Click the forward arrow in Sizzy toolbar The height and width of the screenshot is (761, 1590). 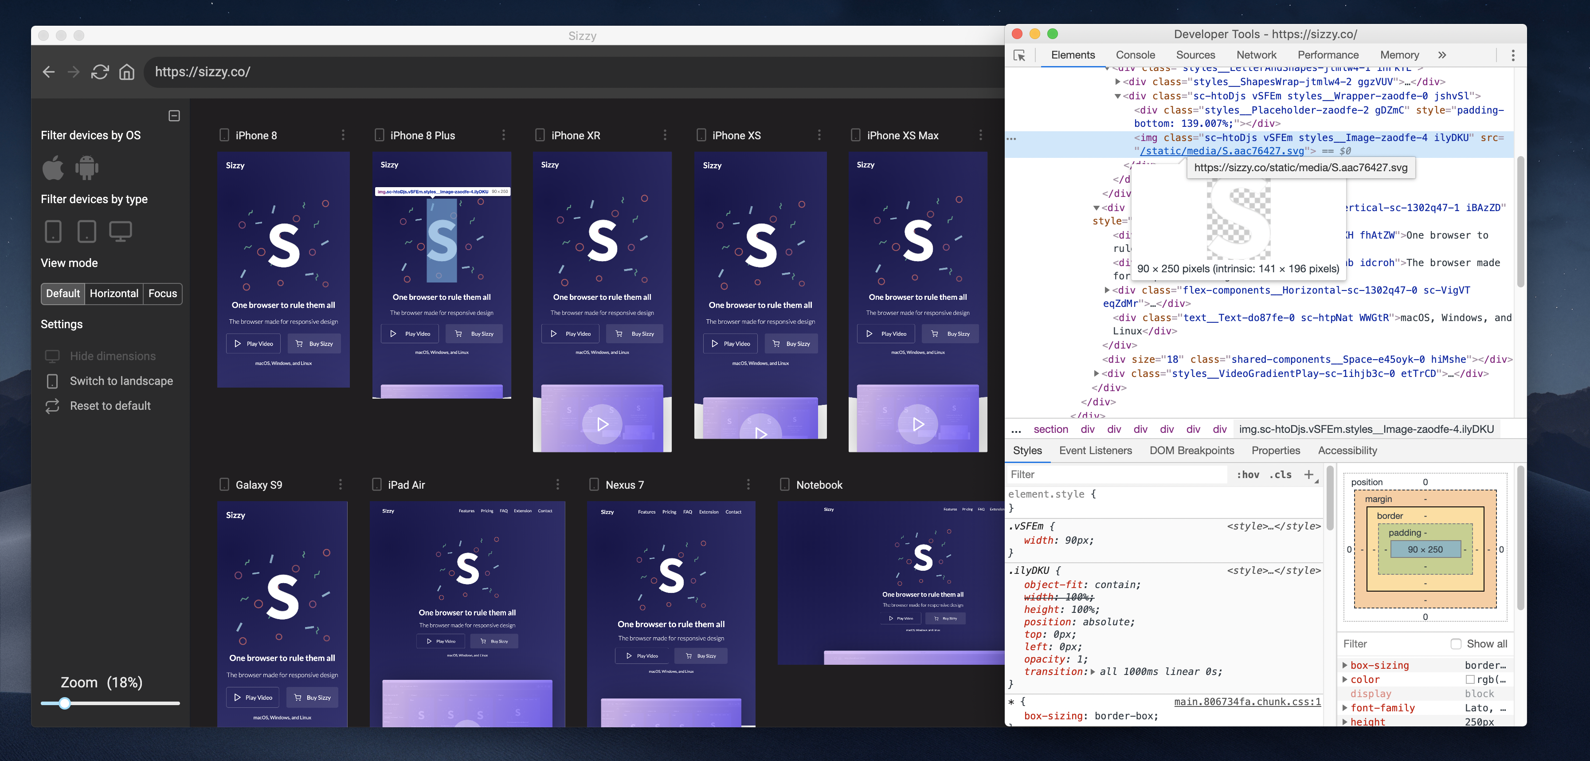[74, 72]
